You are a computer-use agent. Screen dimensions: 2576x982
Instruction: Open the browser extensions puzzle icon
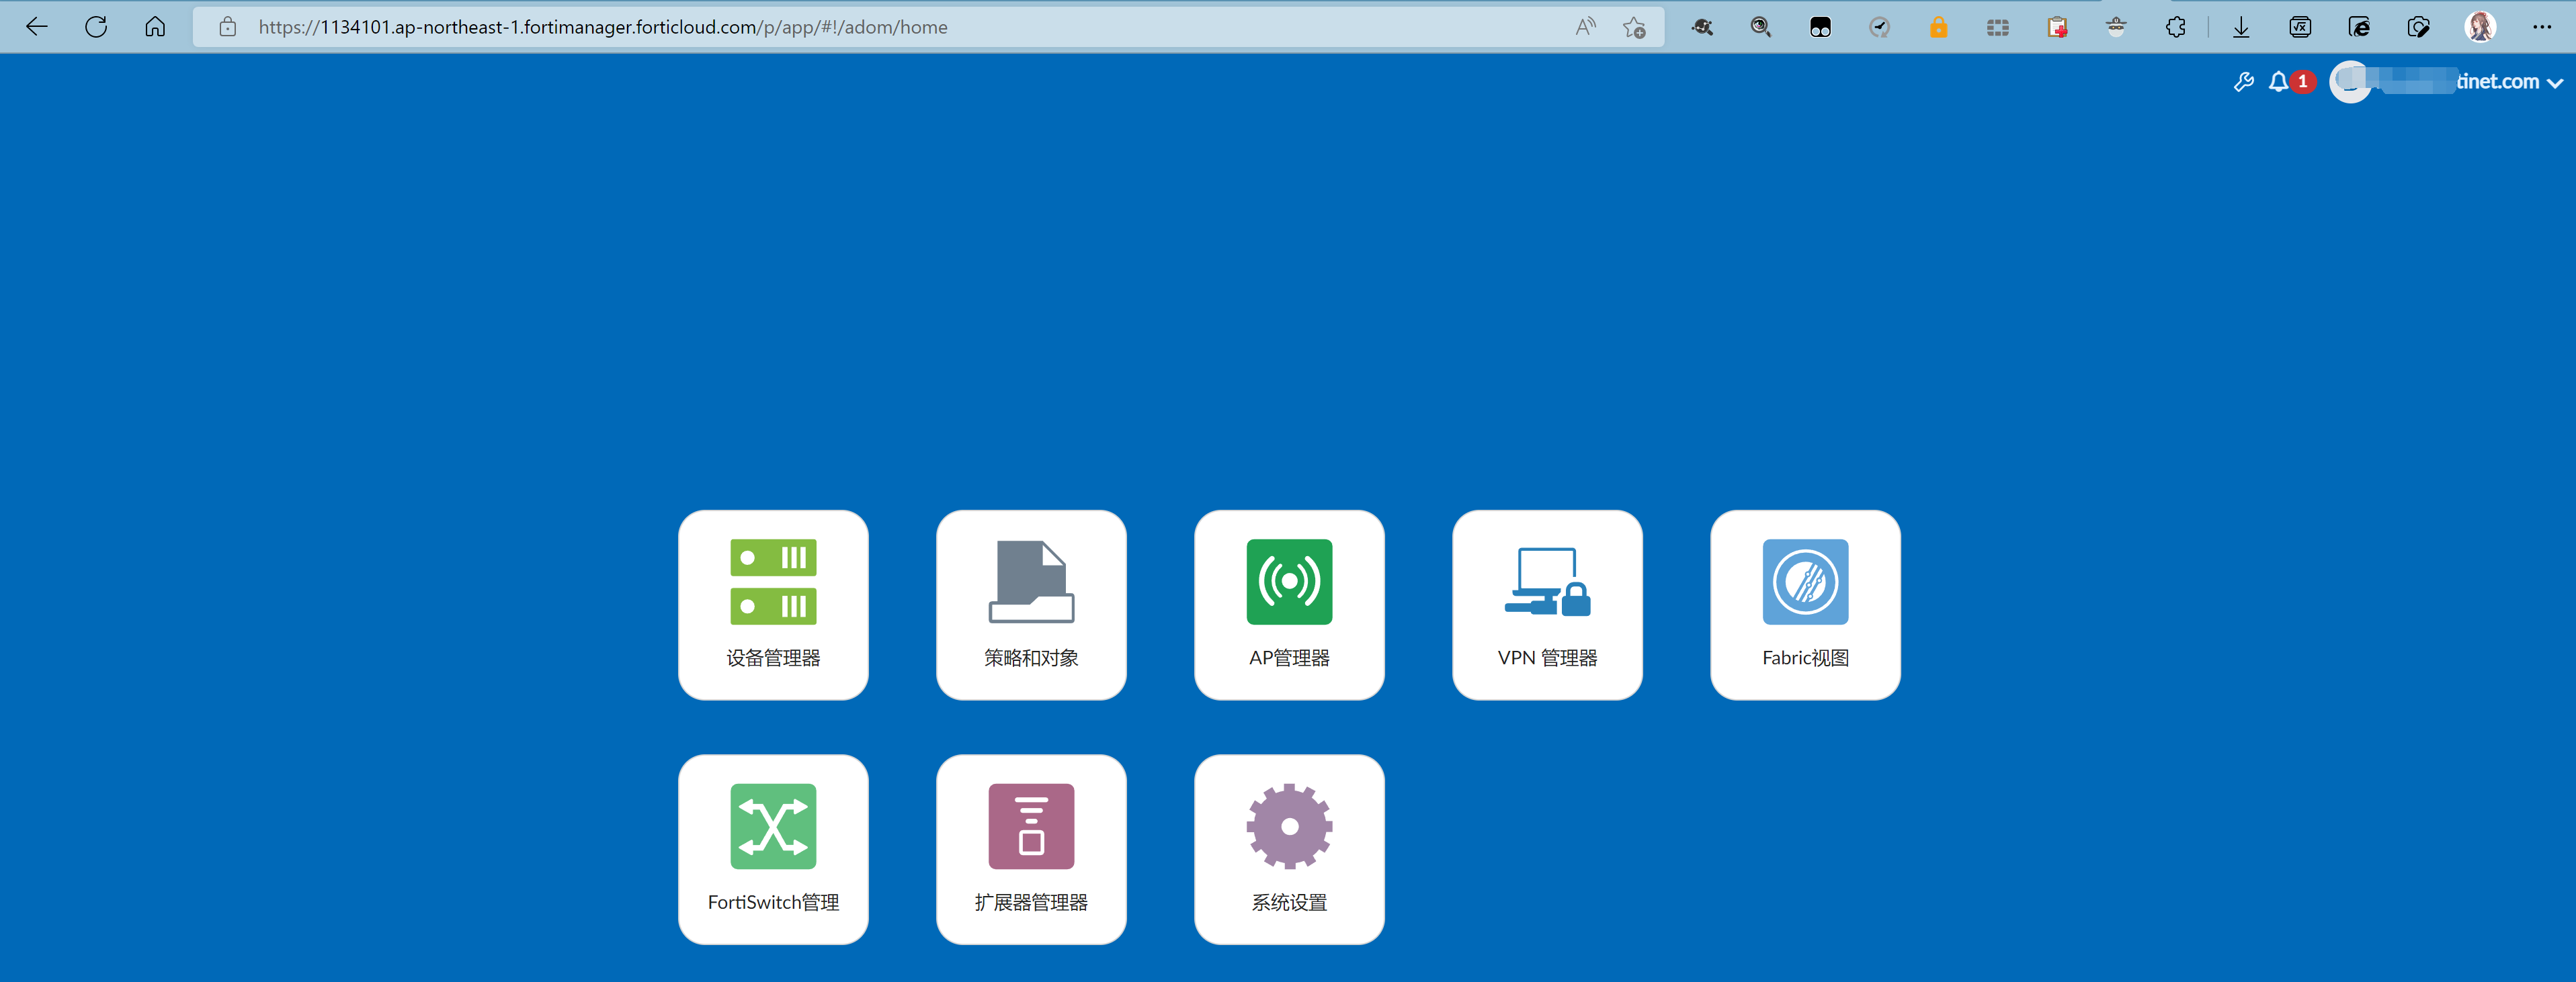(x=2175, y=27)
